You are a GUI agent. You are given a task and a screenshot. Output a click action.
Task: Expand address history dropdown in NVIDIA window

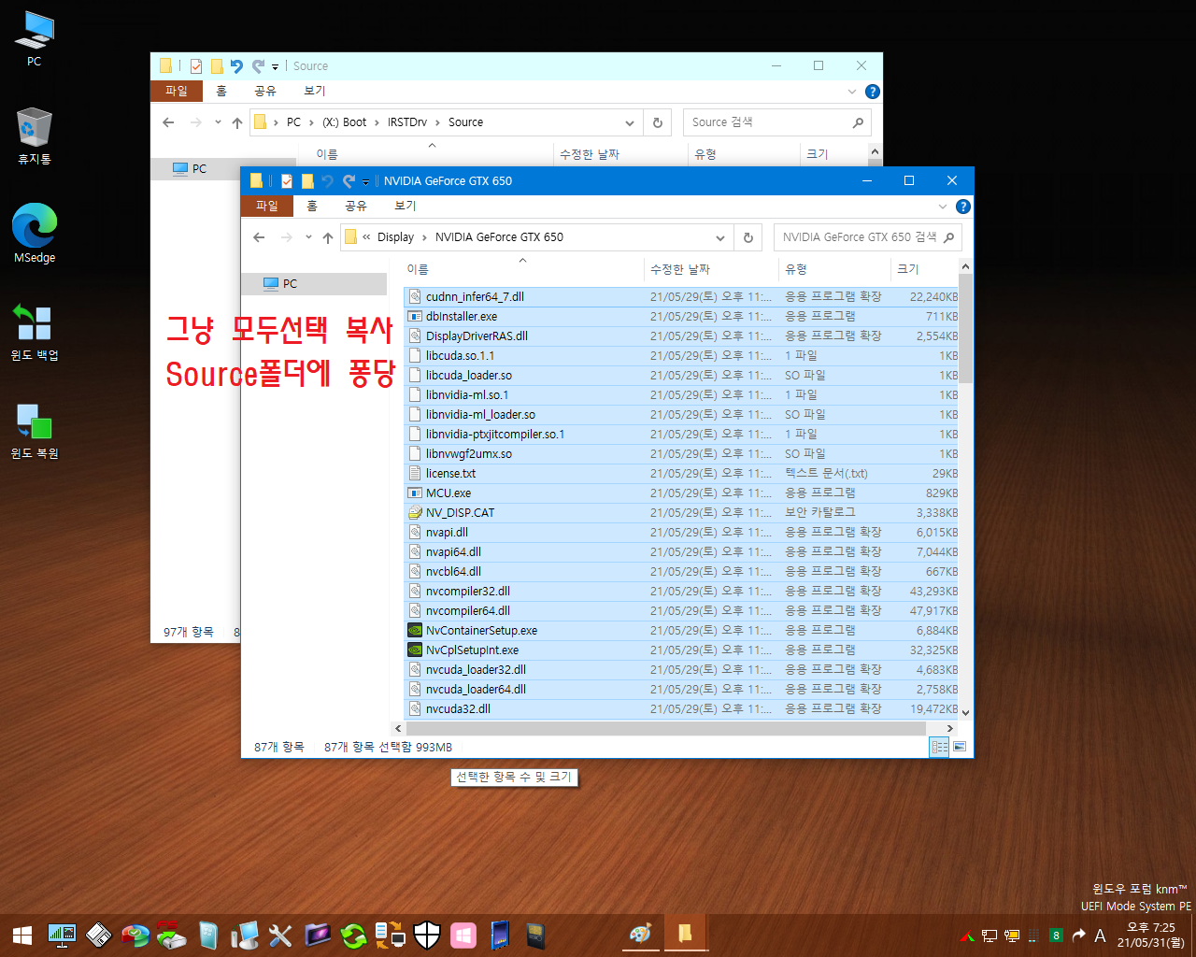pos(720,237)
